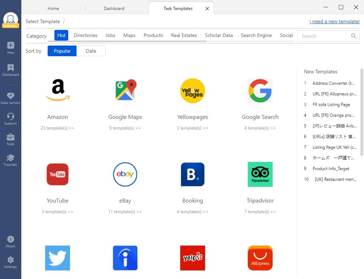
Task: Open new template 'Listing Page UK Yell'
Action: 334,147
